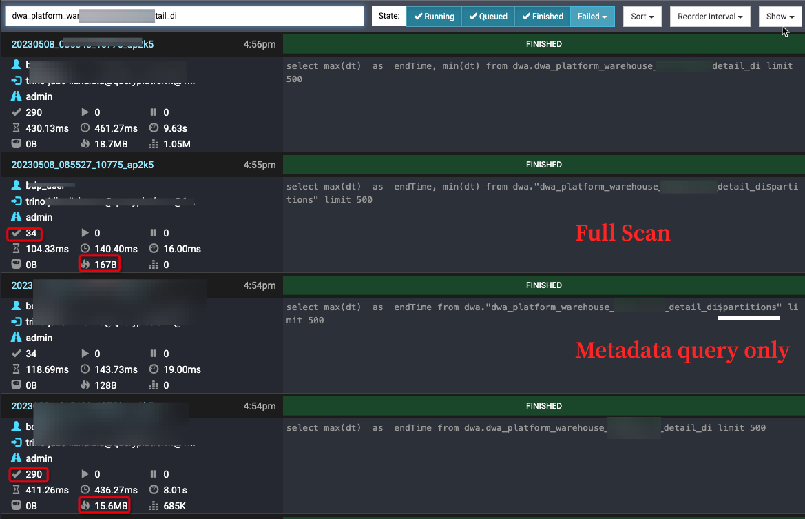The image size is (805, 519).
Task: Click the queued splits pause icon in first query
Action: point(154,112)
